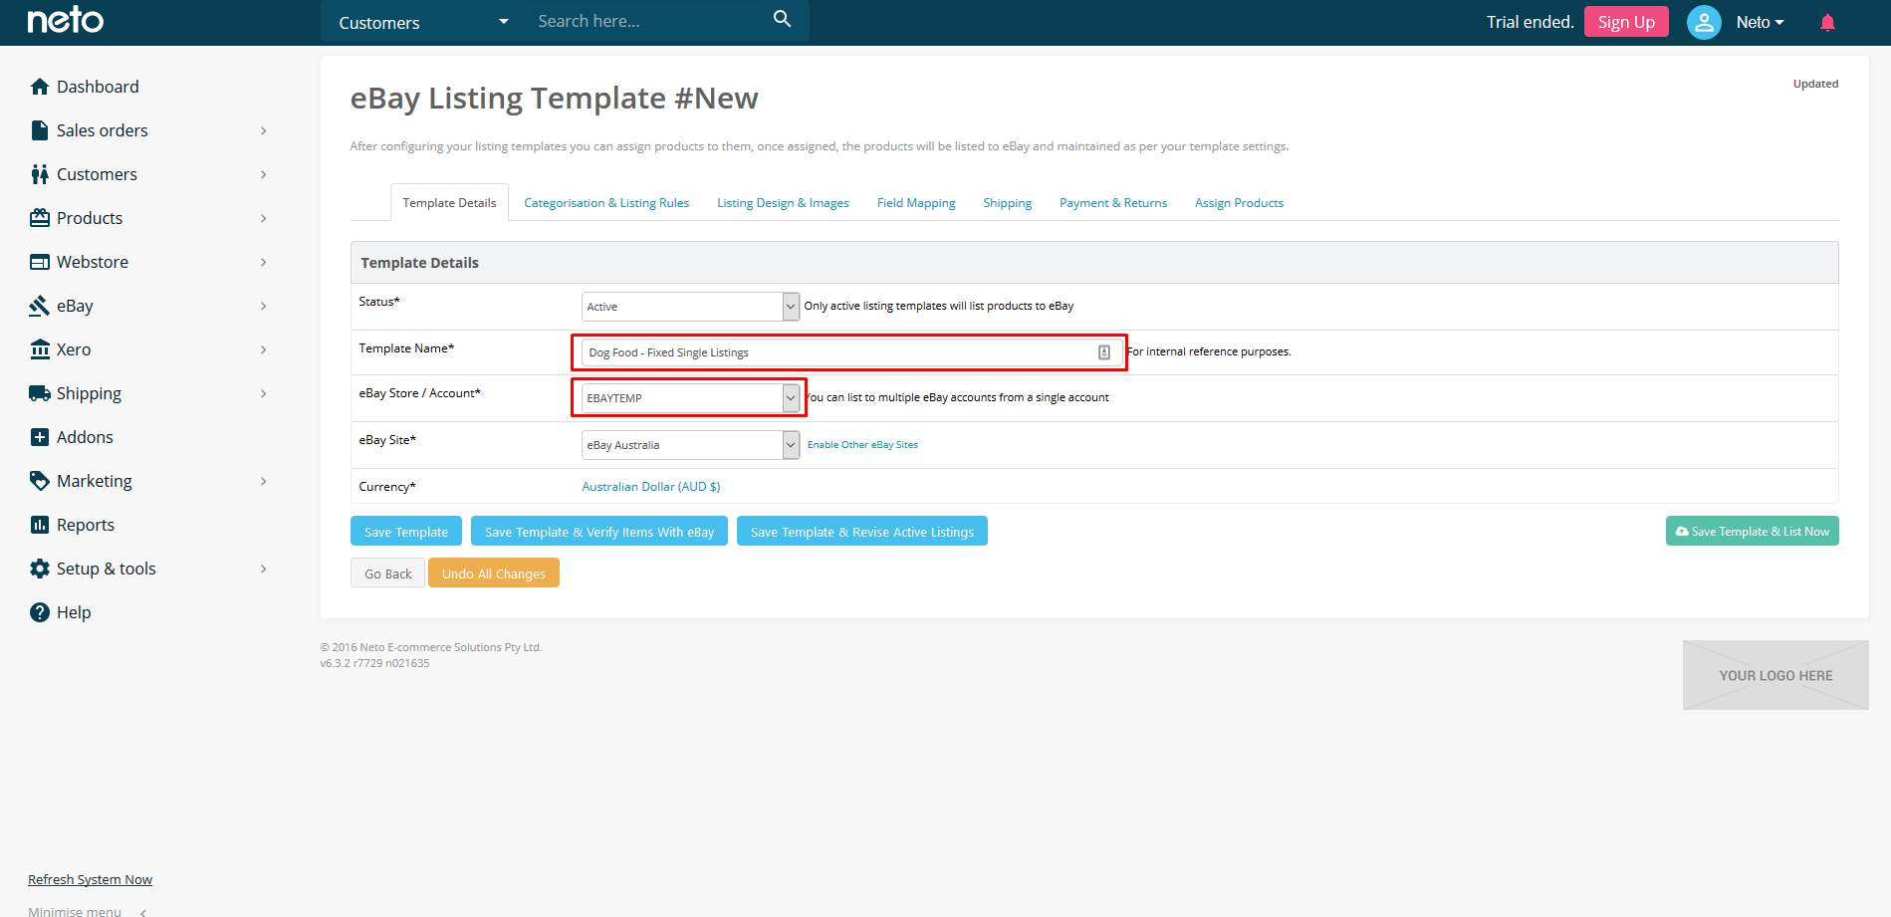
Task: Click the Customers people icon
Action: pyautogui.click(x=40, y=174)
